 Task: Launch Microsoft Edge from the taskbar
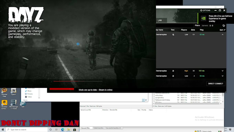(x=63, y=130)
